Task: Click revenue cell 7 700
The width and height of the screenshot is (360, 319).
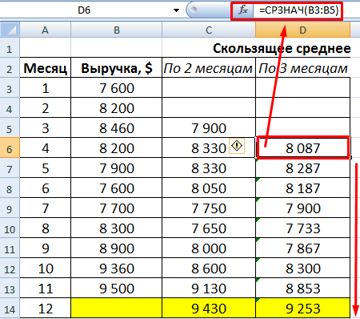Action: click(117, 208)
